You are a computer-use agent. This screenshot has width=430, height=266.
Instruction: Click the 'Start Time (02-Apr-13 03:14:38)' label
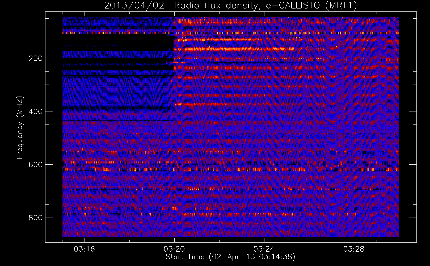230,257
